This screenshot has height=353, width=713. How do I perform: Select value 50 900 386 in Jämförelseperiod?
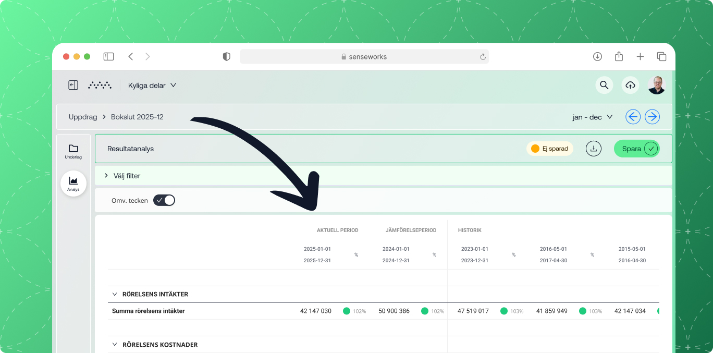394,311
